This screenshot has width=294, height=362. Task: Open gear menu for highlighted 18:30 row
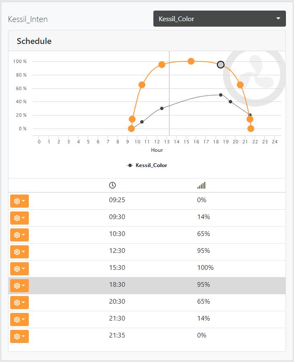[19, 285]
